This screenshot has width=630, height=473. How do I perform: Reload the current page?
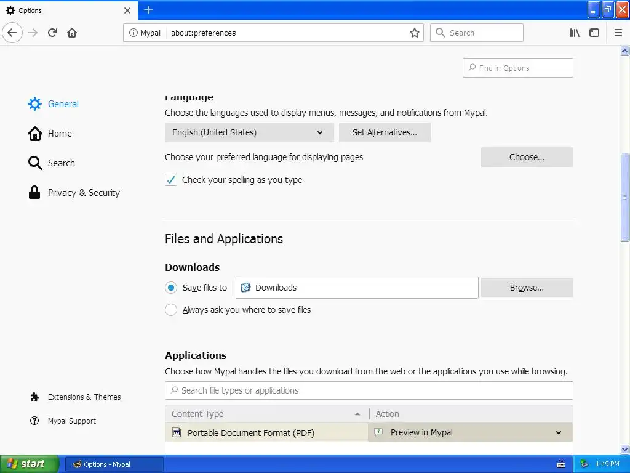[x=53, y=33]
